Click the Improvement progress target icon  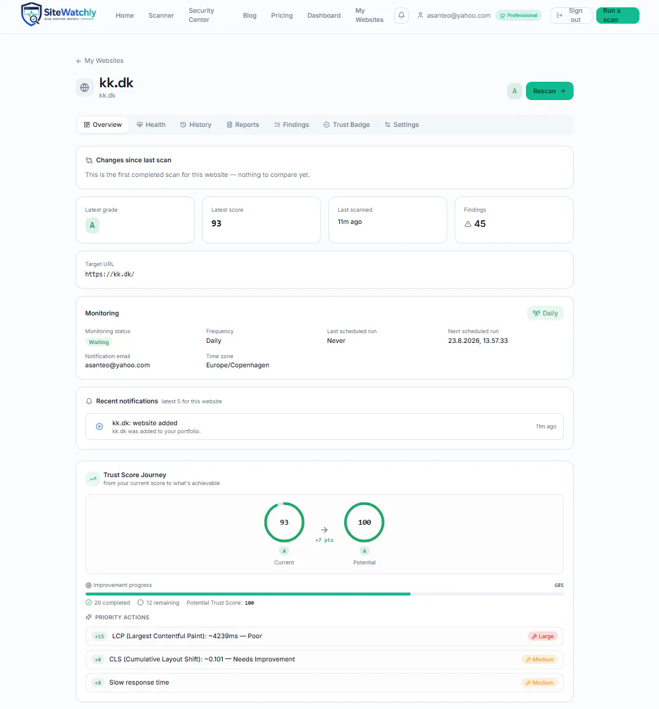(x=88, y=585)
